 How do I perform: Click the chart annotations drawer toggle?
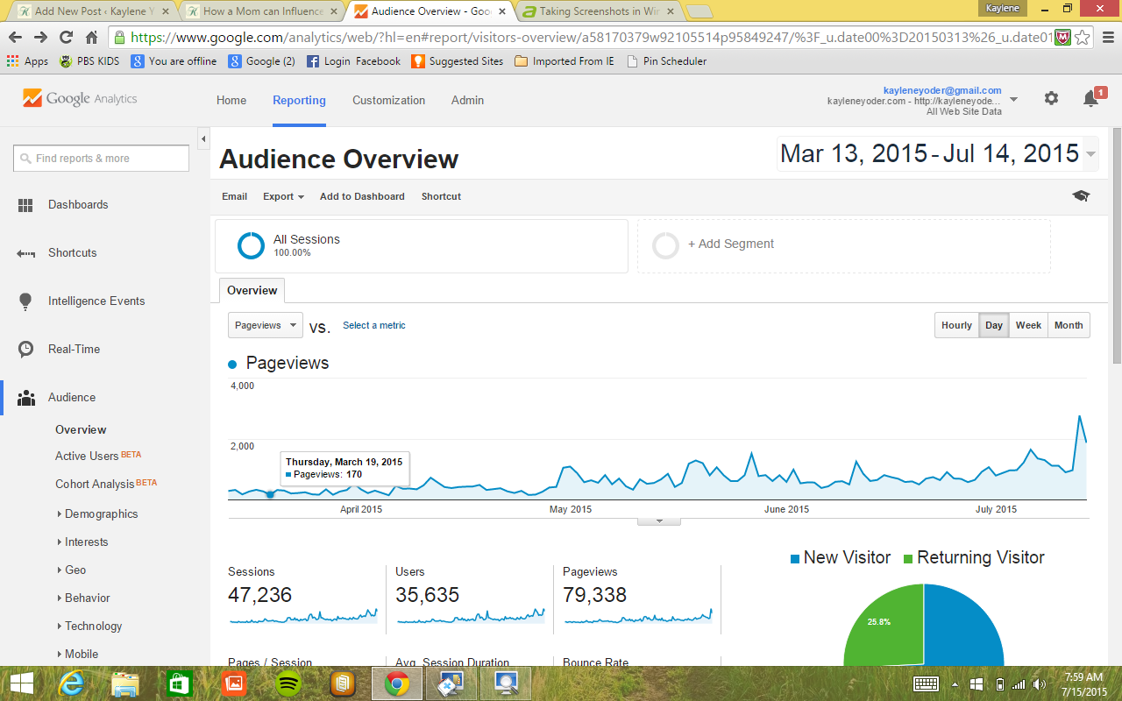(x=658, y=520)
